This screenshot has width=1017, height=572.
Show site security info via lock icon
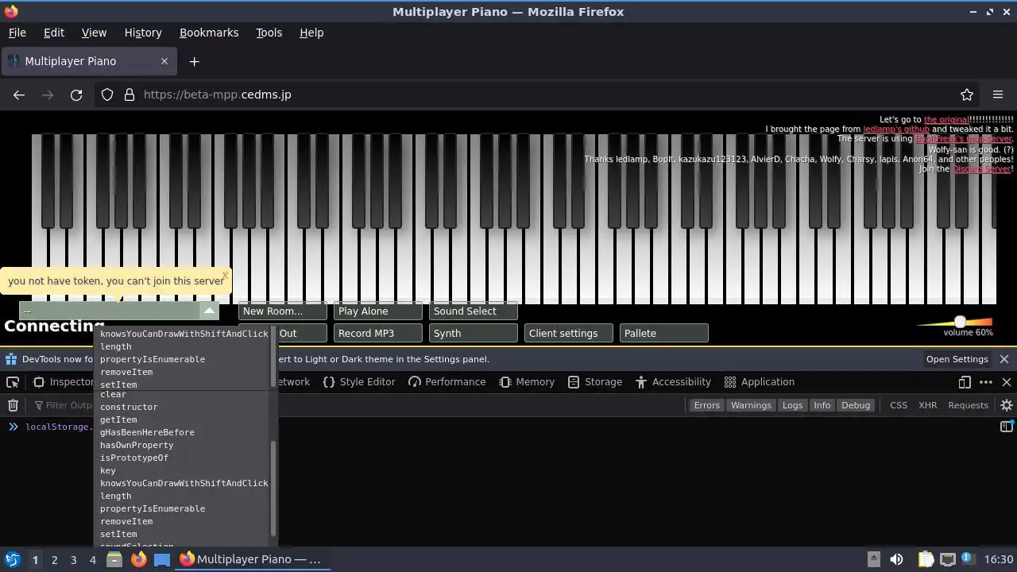point(129,95)
